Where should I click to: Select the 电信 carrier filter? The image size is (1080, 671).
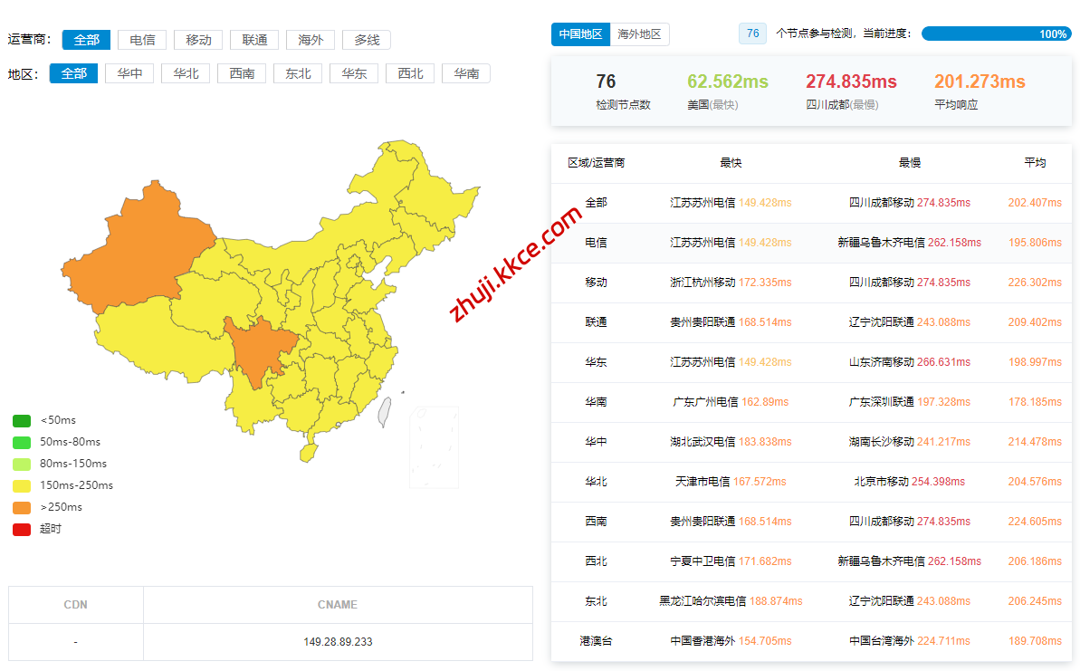142,40
